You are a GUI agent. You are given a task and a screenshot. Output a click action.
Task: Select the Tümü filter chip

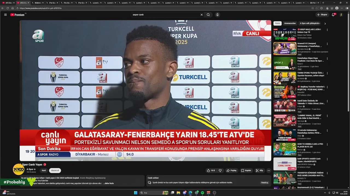(277, 23)
